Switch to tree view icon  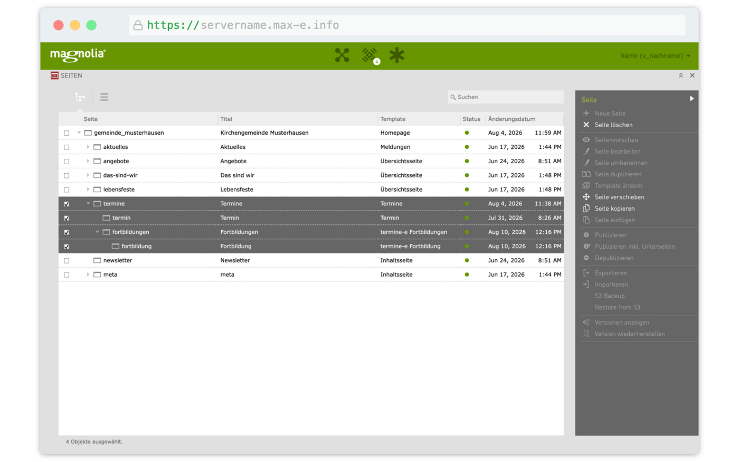80,97
